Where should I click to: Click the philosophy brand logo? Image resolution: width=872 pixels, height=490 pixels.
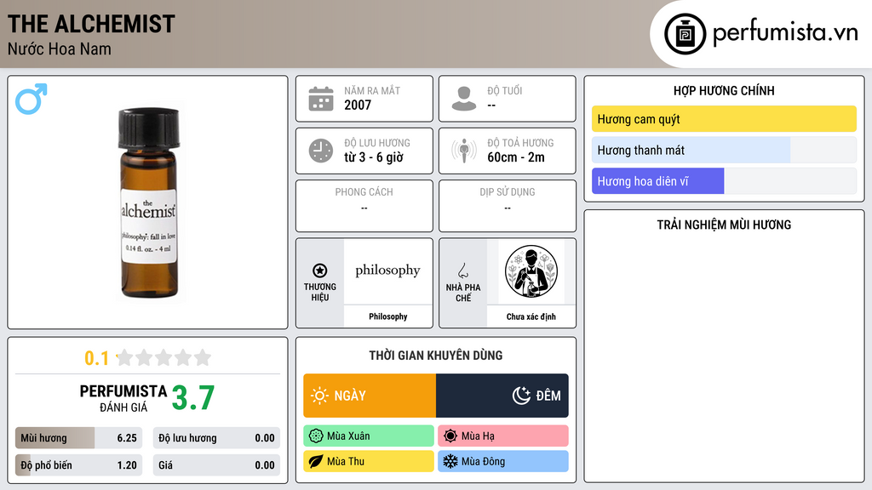[387, 271]
